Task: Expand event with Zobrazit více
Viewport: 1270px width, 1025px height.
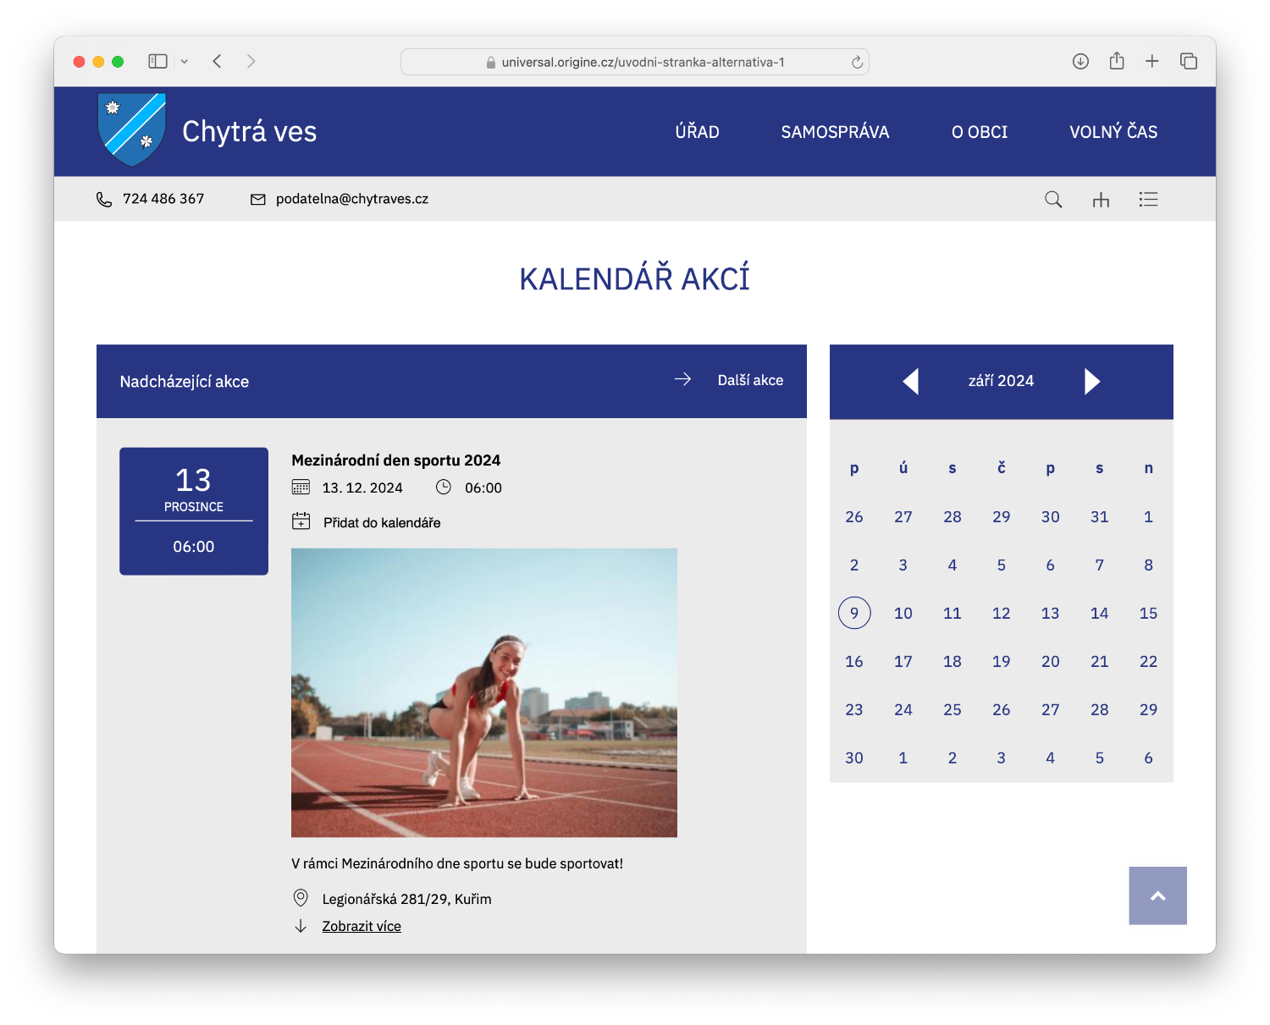Action: 362,926
